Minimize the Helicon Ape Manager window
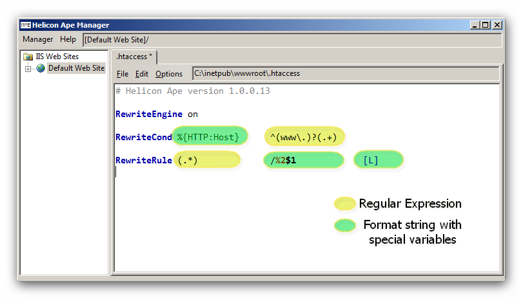The width and height of the screenshot is (523, 299). [x=475, y=25]
